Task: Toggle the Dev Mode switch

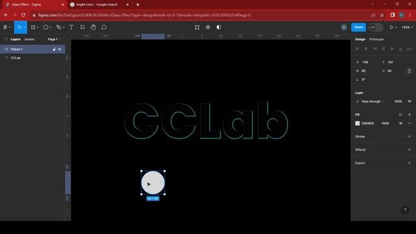Action: (376, 27)
